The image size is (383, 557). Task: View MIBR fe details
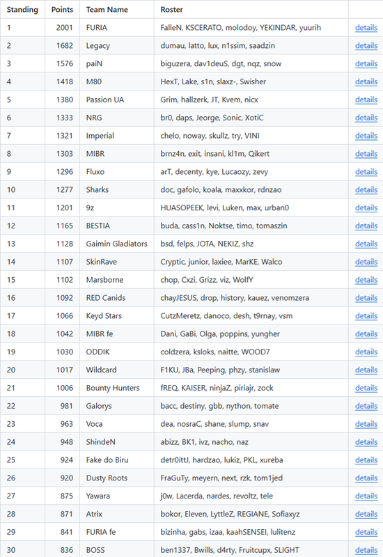(366, 334)
